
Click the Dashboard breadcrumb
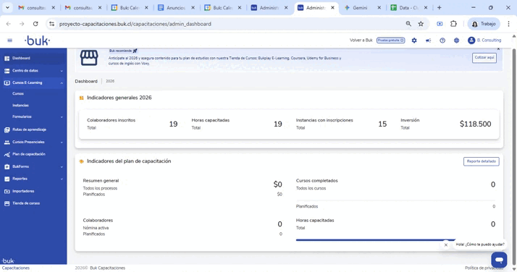click(x=86, y=81)
